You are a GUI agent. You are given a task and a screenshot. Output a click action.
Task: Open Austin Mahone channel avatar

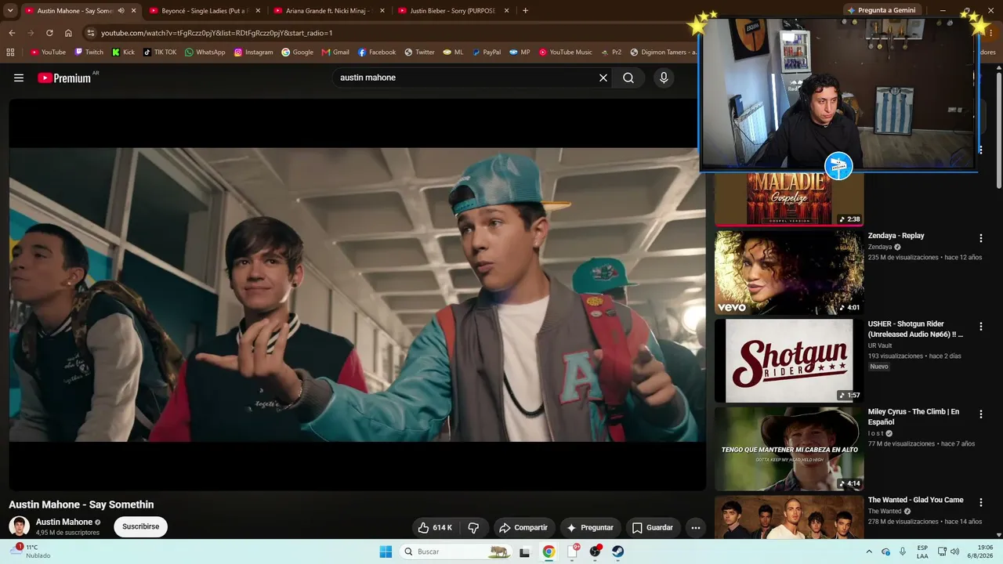coord(19,526)
